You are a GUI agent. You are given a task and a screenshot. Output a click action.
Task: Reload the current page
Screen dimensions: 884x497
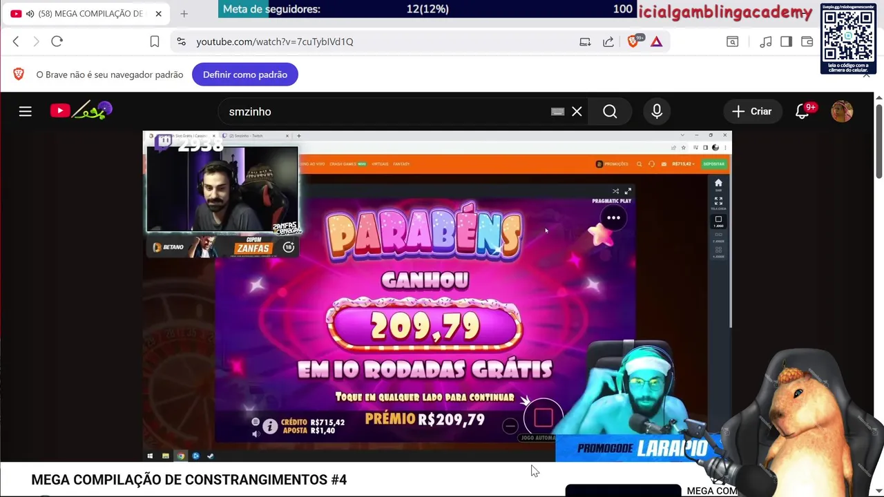[57, 41]
